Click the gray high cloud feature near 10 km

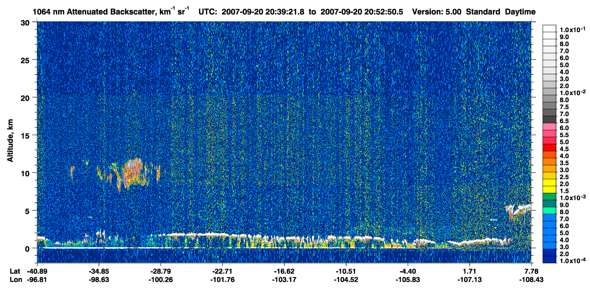coord(133,173)
